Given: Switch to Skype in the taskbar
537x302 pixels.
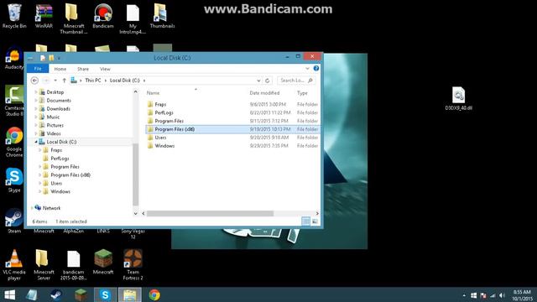Looking at the screenshot, I should pyautogui.click(x=105, y=294).
